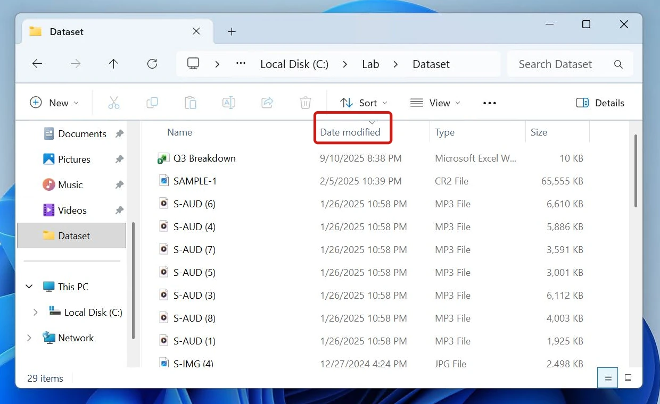This screenshot has height=404, width=660.
Task: Click the Cut scissors icon
Action: (x=114, y=103)
